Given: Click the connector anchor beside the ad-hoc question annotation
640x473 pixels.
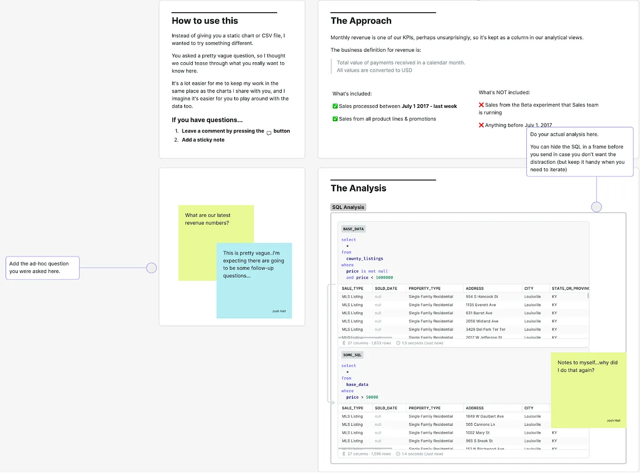Looking at the screenshot, I should [151, 267].
